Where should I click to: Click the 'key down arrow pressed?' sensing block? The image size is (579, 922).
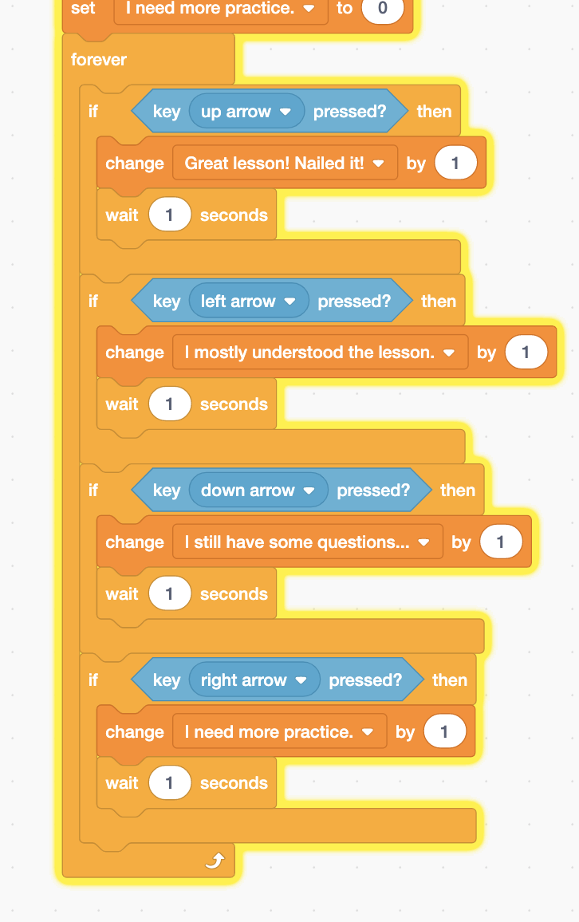tap(167, 491)
